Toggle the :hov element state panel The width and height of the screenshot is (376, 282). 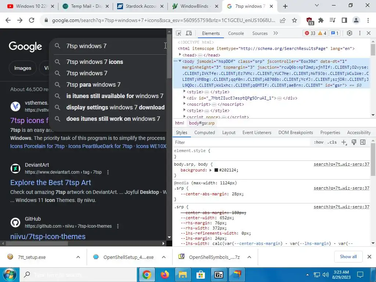coord(318,142)
